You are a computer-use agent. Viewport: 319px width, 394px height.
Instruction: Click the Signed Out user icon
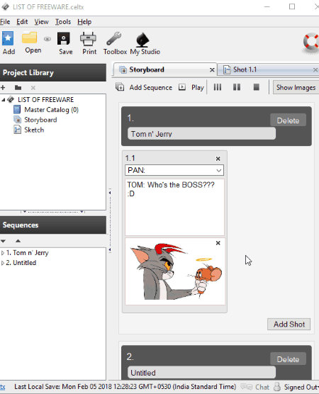[x=277, y=387]
